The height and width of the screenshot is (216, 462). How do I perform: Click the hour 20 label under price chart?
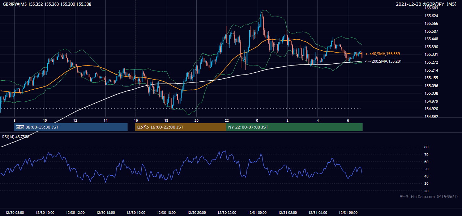(196, 120)
